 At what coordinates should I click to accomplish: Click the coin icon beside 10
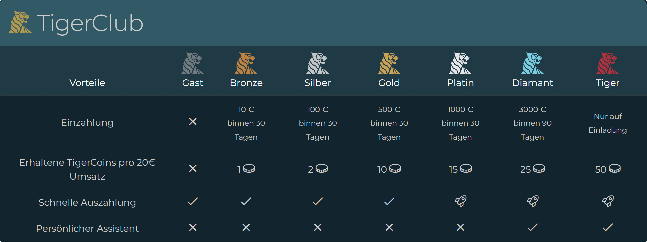pos(395,169)
